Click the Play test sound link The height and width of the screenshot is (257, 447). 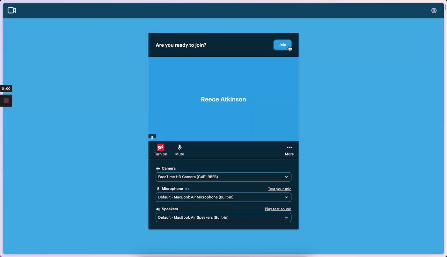click(x=278, y=209)
